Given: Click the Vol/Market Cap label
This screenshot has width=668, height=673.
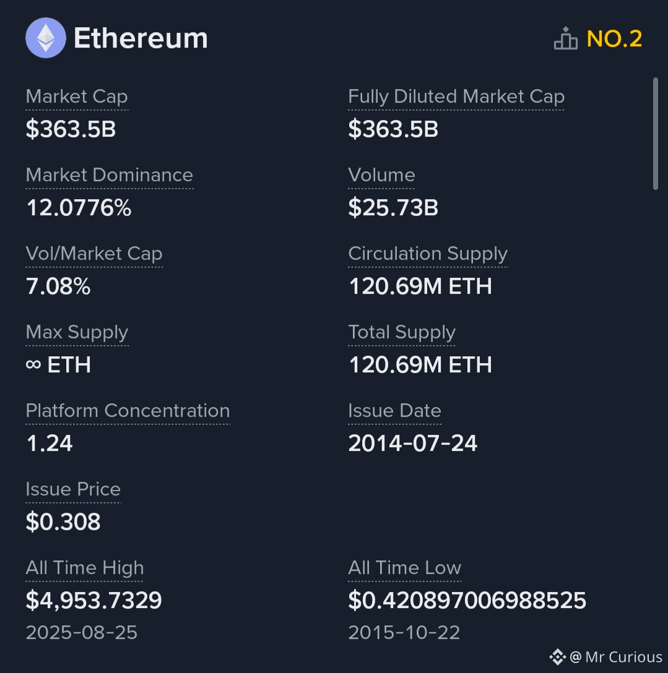Looking at the screenshot, I should click(x=94, y=254).
